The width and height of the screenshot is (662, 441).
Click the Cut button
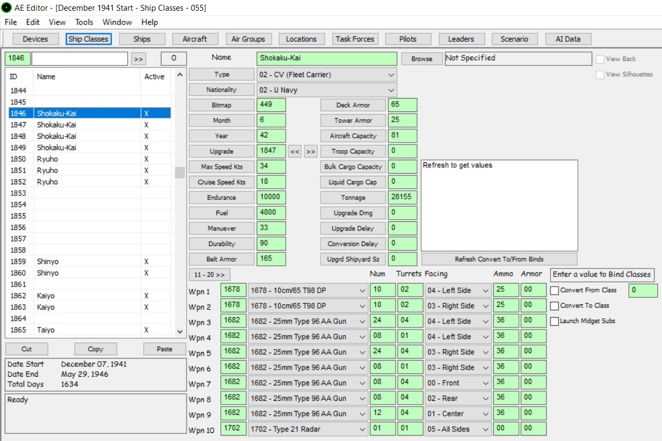point(27,349)
